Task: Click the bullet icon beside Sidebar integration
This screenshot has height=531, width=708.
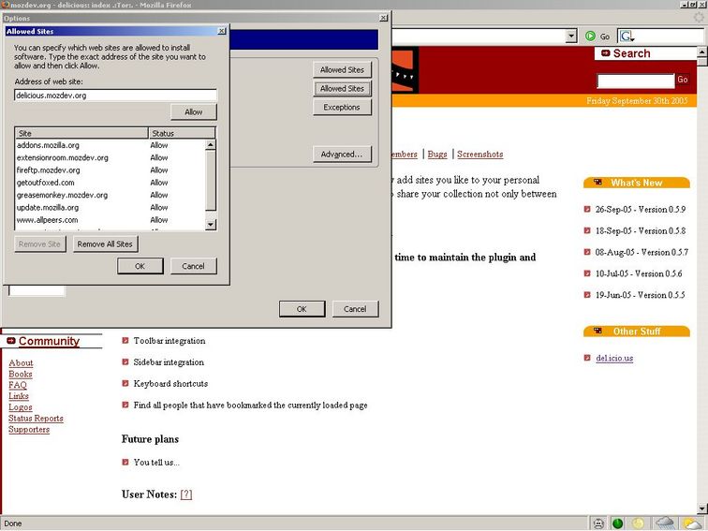Action: [x=125, y=361]
